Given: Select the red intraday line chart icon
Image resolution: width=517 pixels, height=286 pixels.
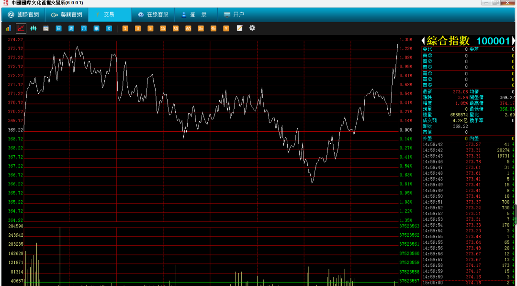Looking at the screenshot, I should [x=21, y=28].
